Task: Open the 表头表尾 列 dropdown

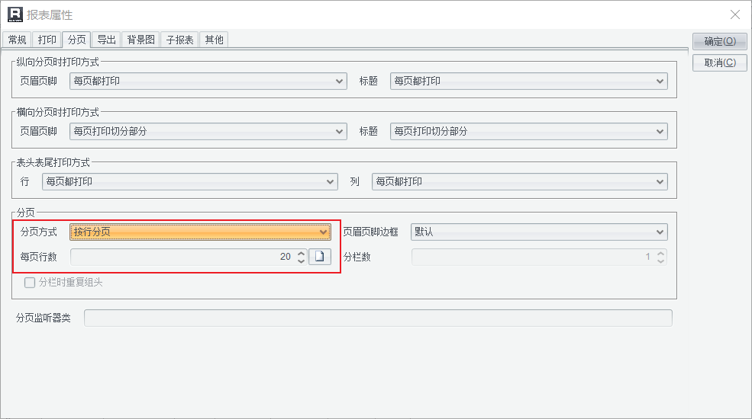Action: point(519,181)
